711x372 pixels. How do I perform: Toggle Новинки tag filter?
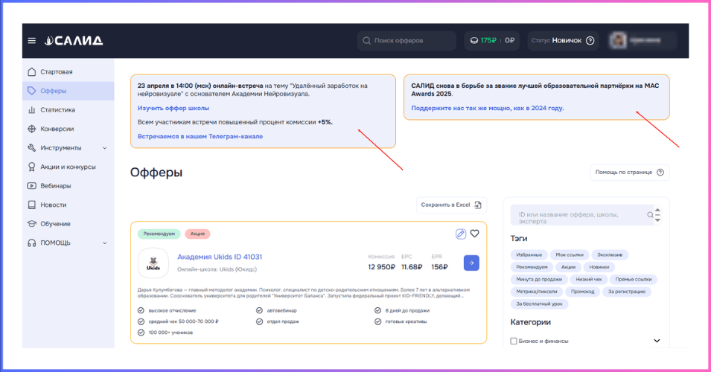pos(599,267)
